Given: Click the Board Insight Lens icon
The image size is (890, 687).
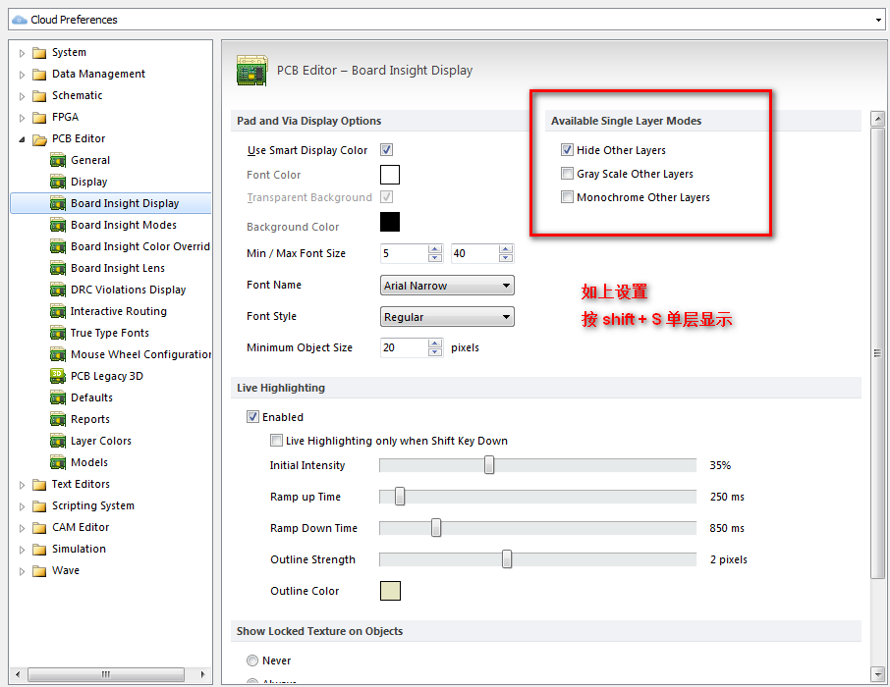Looking at the screenshot, I should coord(58,268).
